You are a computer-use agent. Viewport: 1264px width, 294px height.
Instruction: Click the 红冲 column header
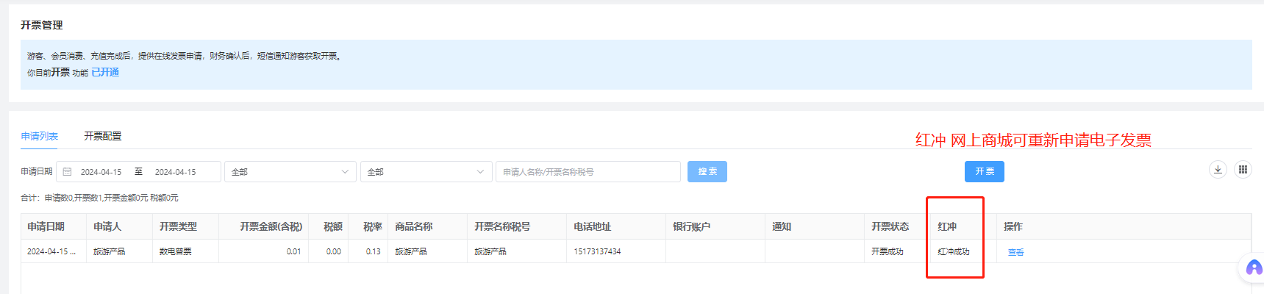click(947, 227)
